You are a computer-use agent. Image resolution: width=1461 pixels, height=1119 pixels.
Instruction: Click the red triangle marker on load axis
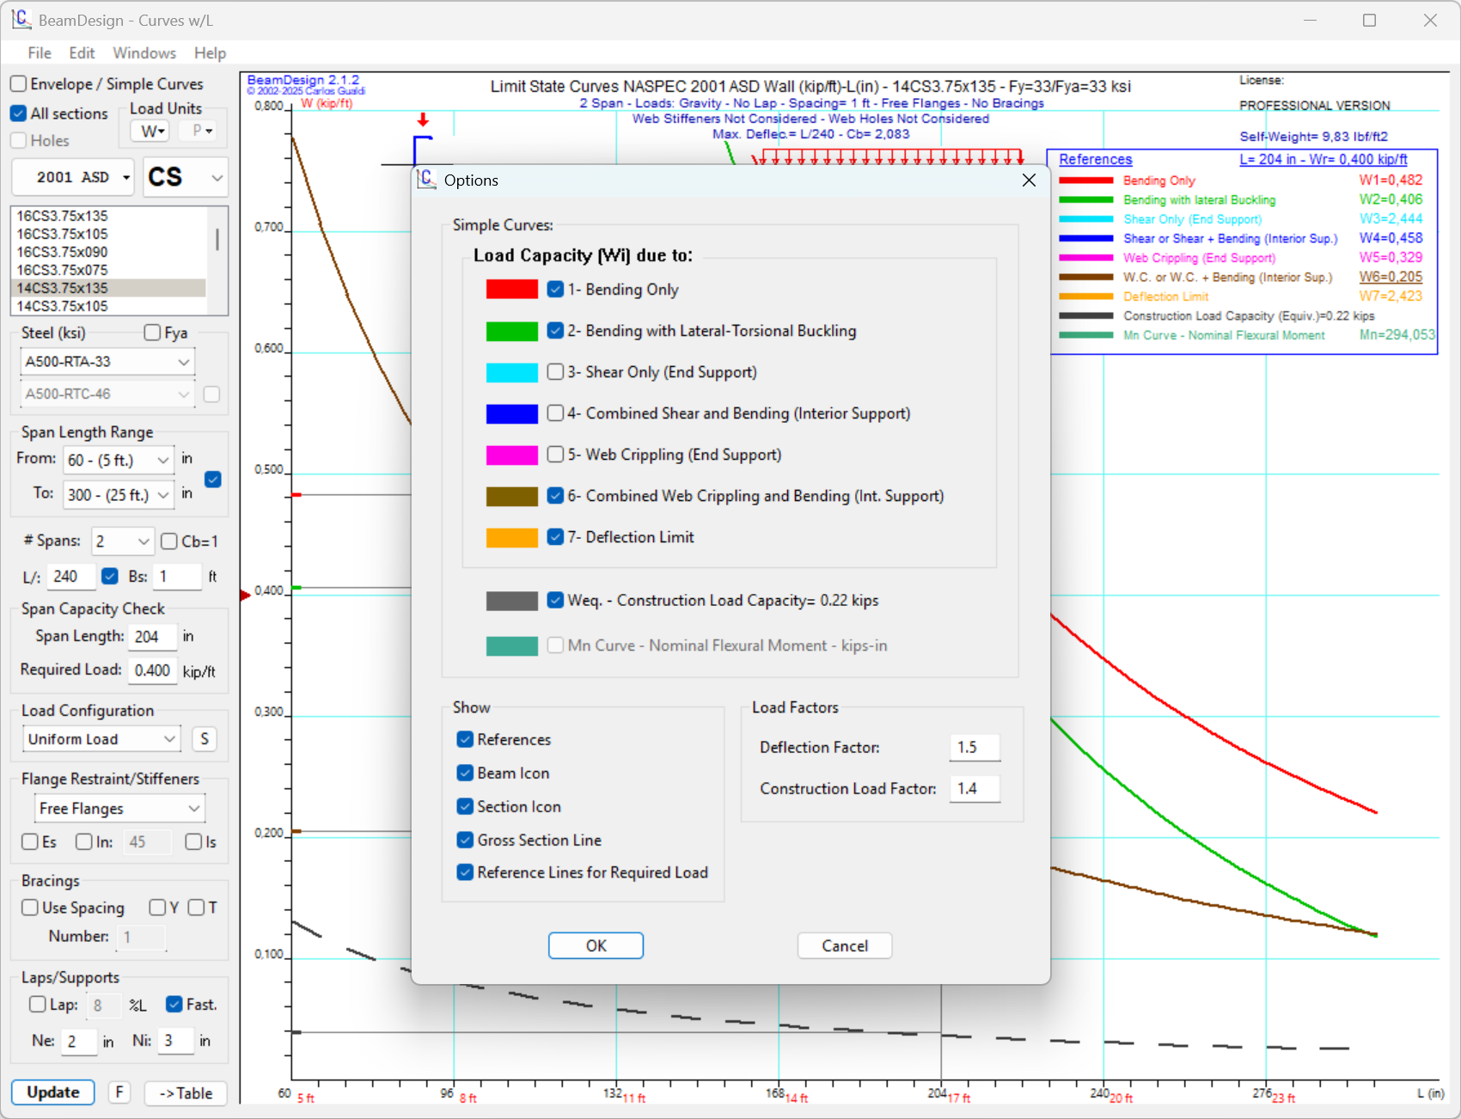pos(245,595)
